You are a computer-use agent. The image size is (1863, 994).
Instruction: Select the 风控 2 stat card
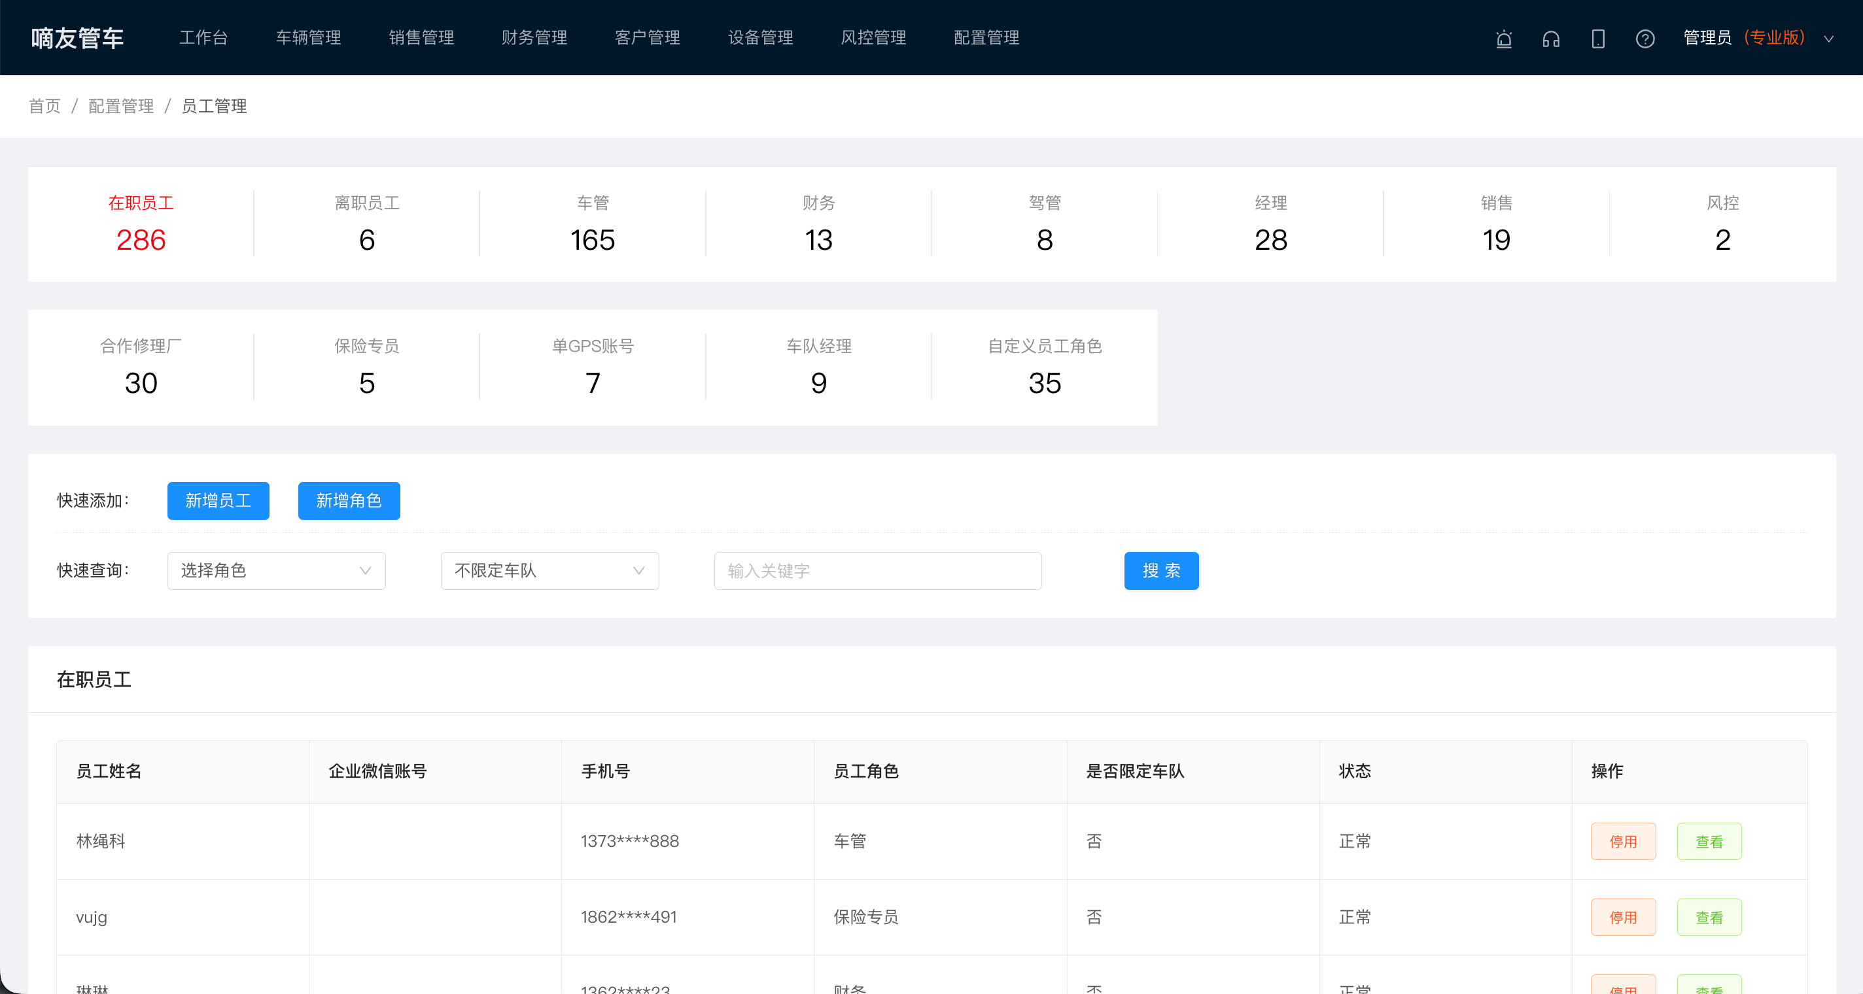tap(1723, 224)
